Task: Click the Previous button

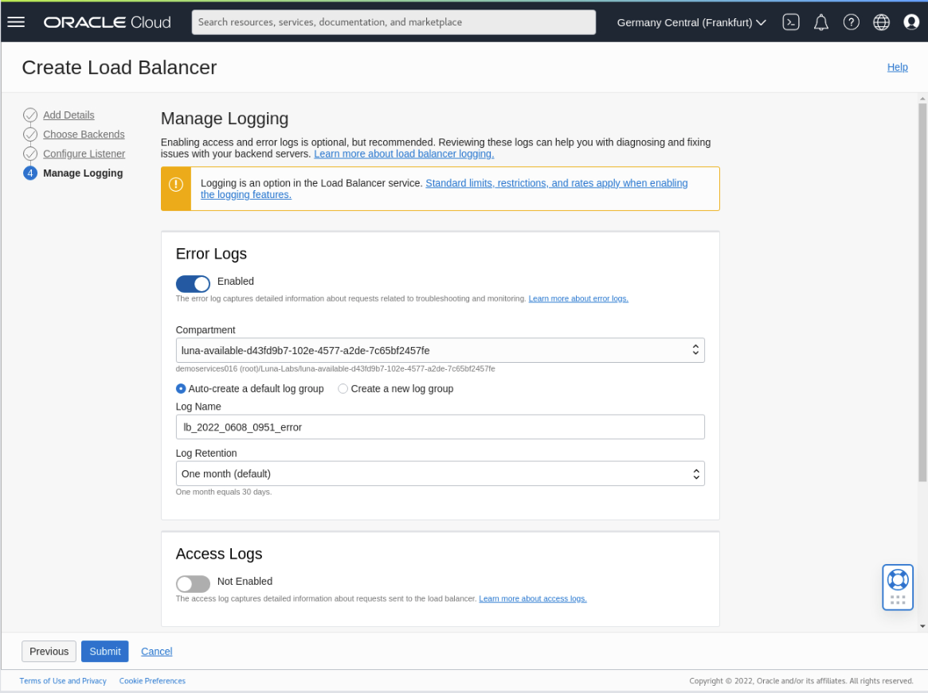Action: coord(49,651)
